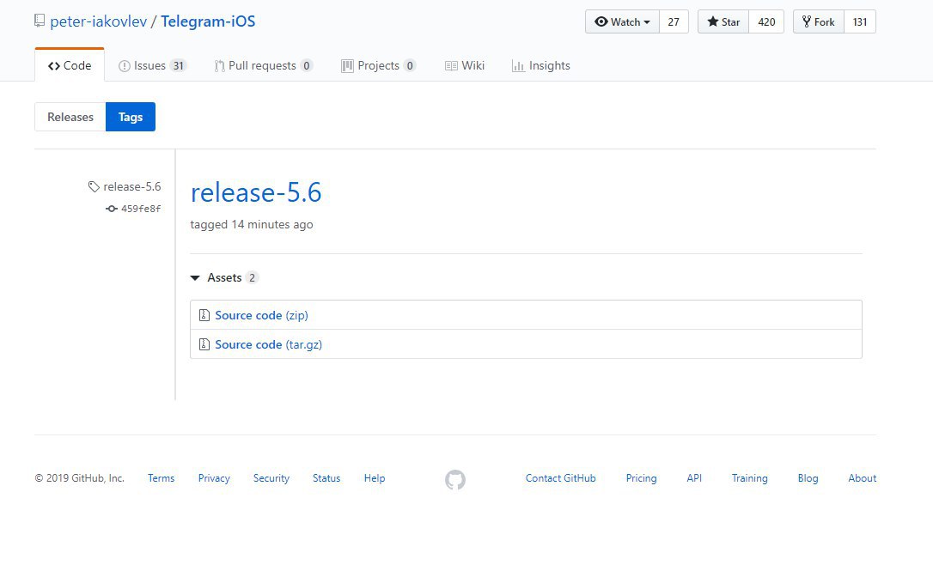Click the repository book icon
933x571 pixels.
[x=40, y=21]
